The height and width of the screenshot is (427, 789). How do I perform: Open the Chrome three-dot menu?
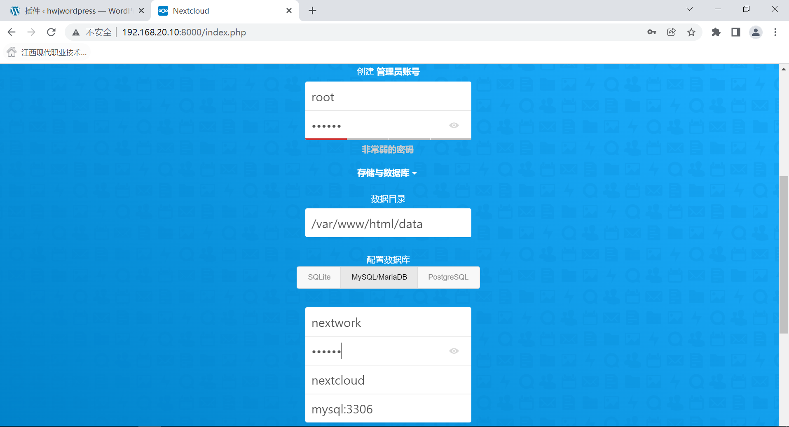pyautogui.click(x=775, y=32)
